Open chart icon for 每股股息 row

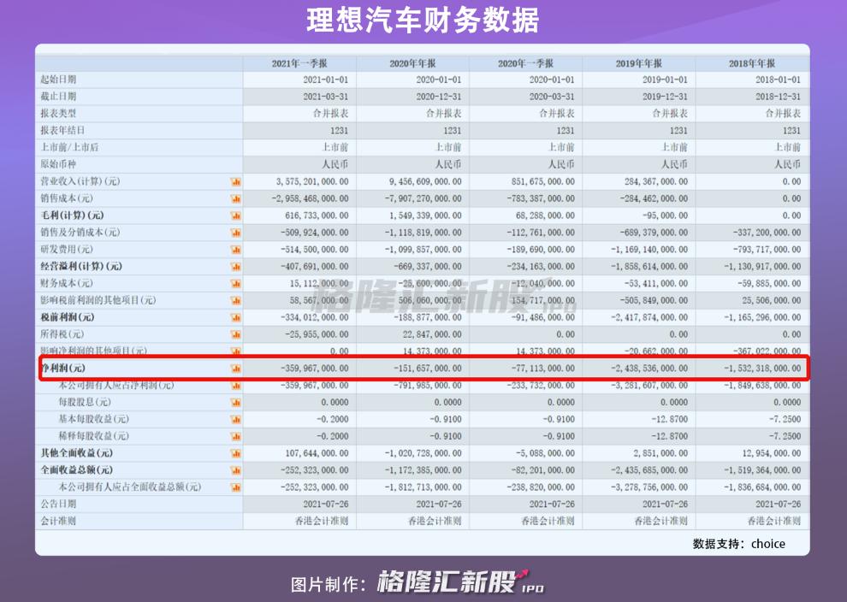pyautogui.click(x=235, y=403)
